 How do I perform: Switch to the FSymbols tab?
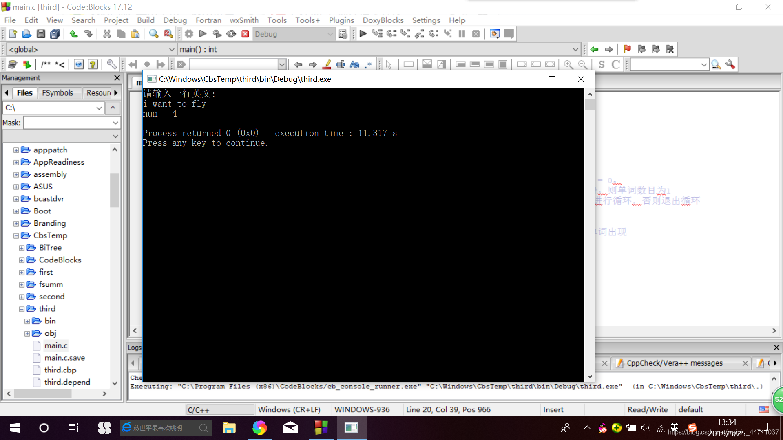[58, 93]
